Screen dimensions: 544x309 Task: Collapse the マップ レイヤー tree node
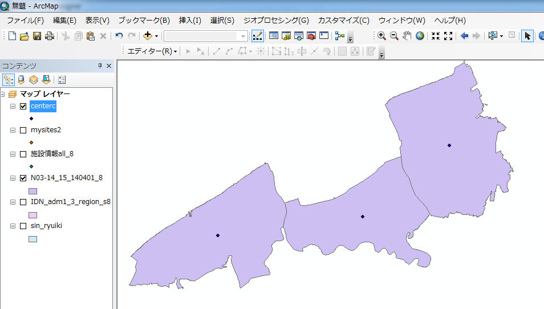pos(3,94)
